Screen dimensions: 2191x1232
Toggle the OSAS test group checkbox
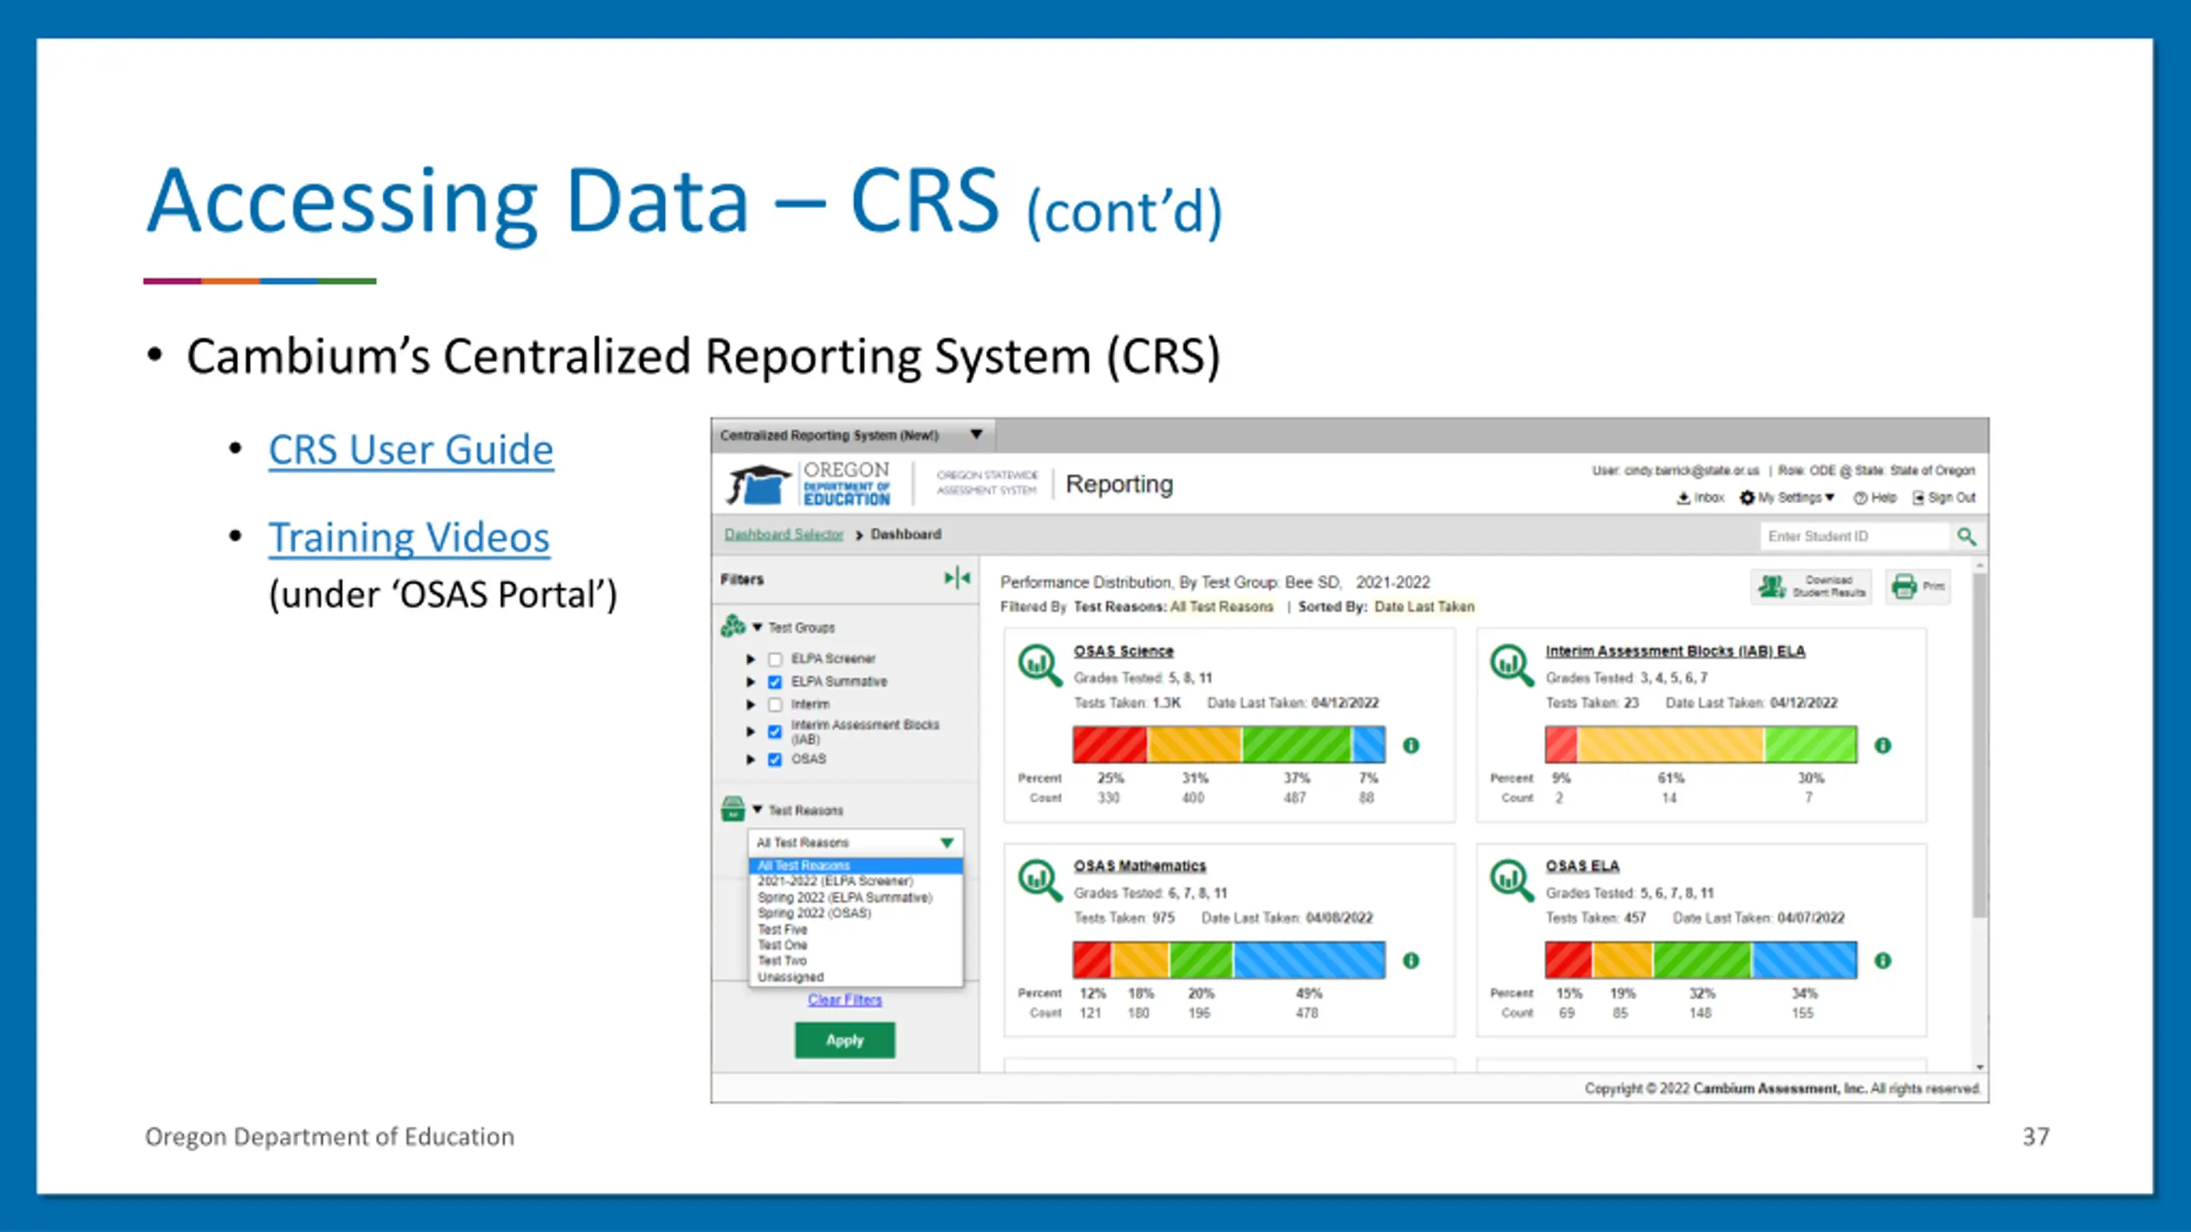coord(775,760)
